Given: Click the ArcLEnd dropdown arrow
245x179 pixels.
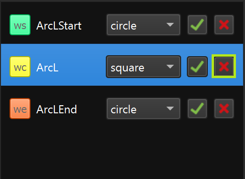Looking at the screenshot, I should [x=170, y=109].
